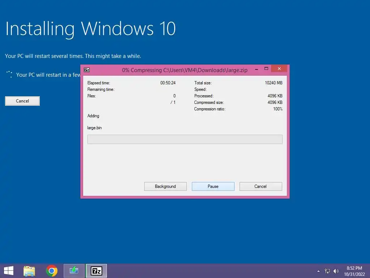The height and width of the screenshot is (278, 370).
Task: Close the 7-Zip compressing dialog
Action: [x=279, y=68]
